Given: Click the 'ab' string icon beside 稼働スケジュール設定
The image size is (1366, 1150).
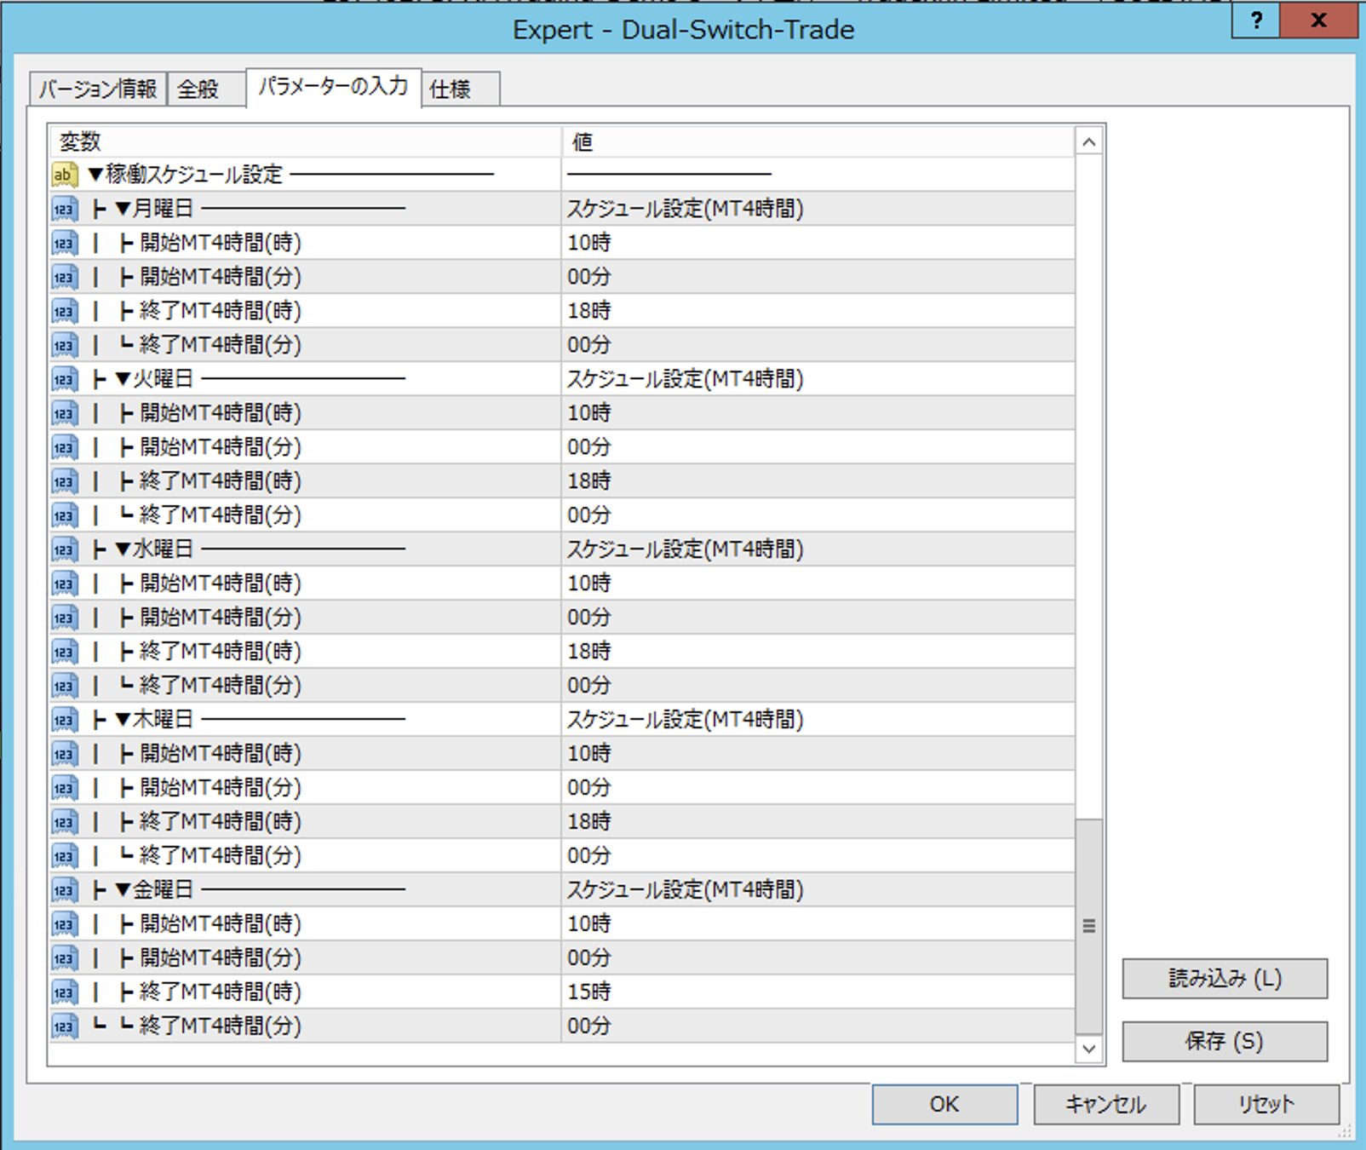Looking at the screenshot, I should click(64, 175).
